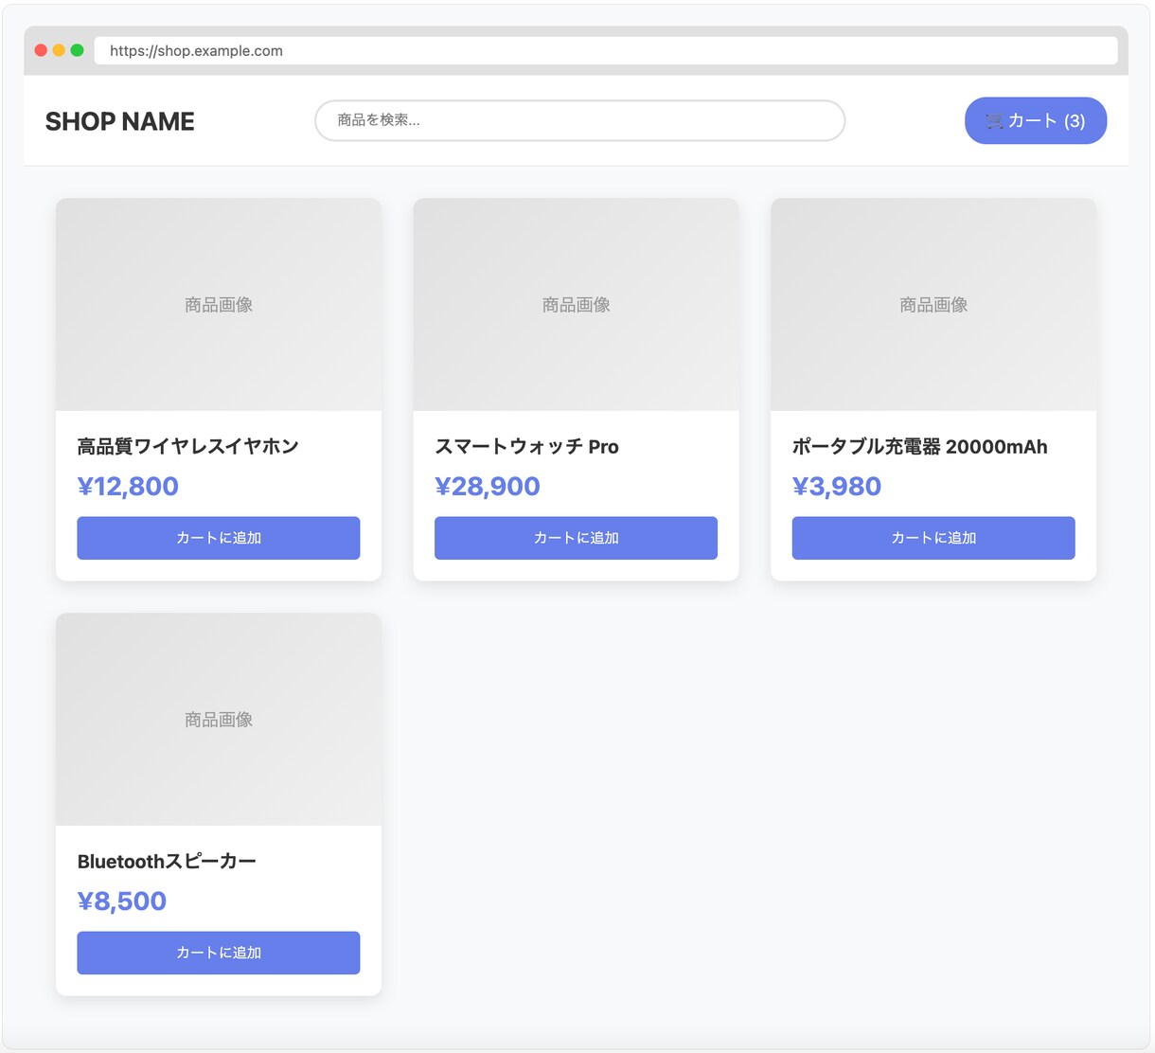1155x1053 pixels.
Task: Add ポータブル充電器 20000mAh to cart
Action: 933,538
